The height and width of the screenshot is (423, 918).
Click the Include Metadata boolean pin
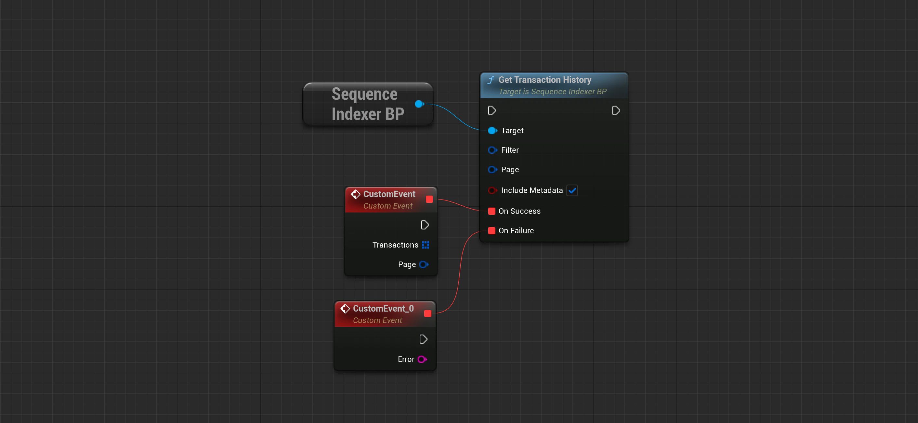pos(492,190)
